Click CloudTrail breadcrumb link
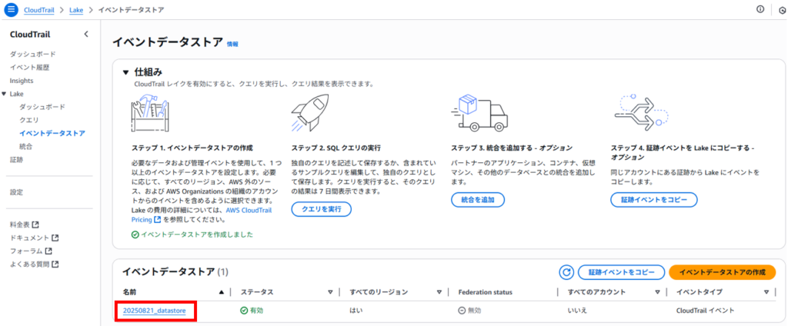 pos(38,9)
